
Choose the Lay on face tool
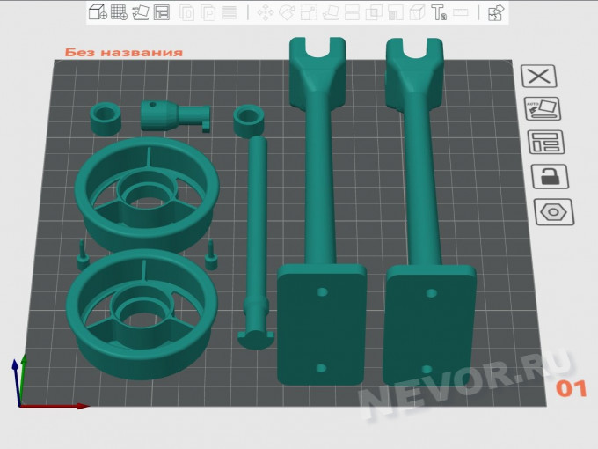[331, 12]
